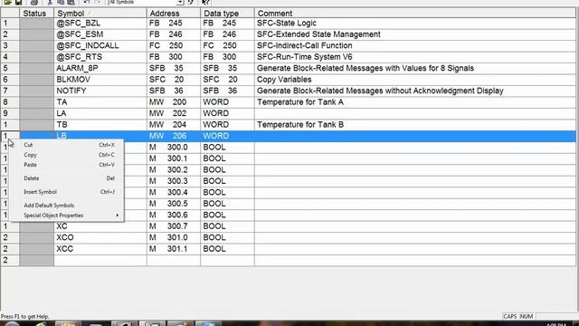Select the @SFC_INDCALL symbol cell

pyautogui.click(x=100, y=46)
